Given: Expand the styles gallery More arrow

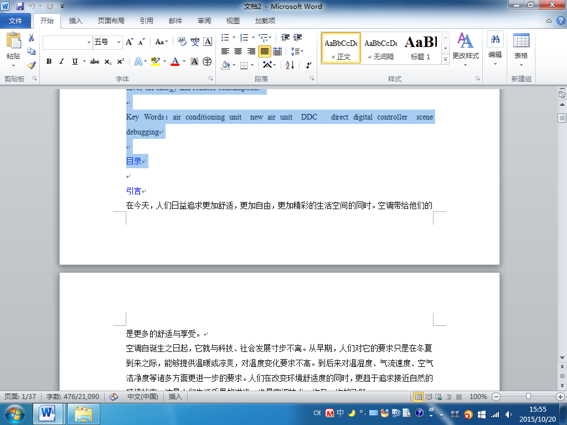Looking at the screenshot, I should tap(446, 59).
